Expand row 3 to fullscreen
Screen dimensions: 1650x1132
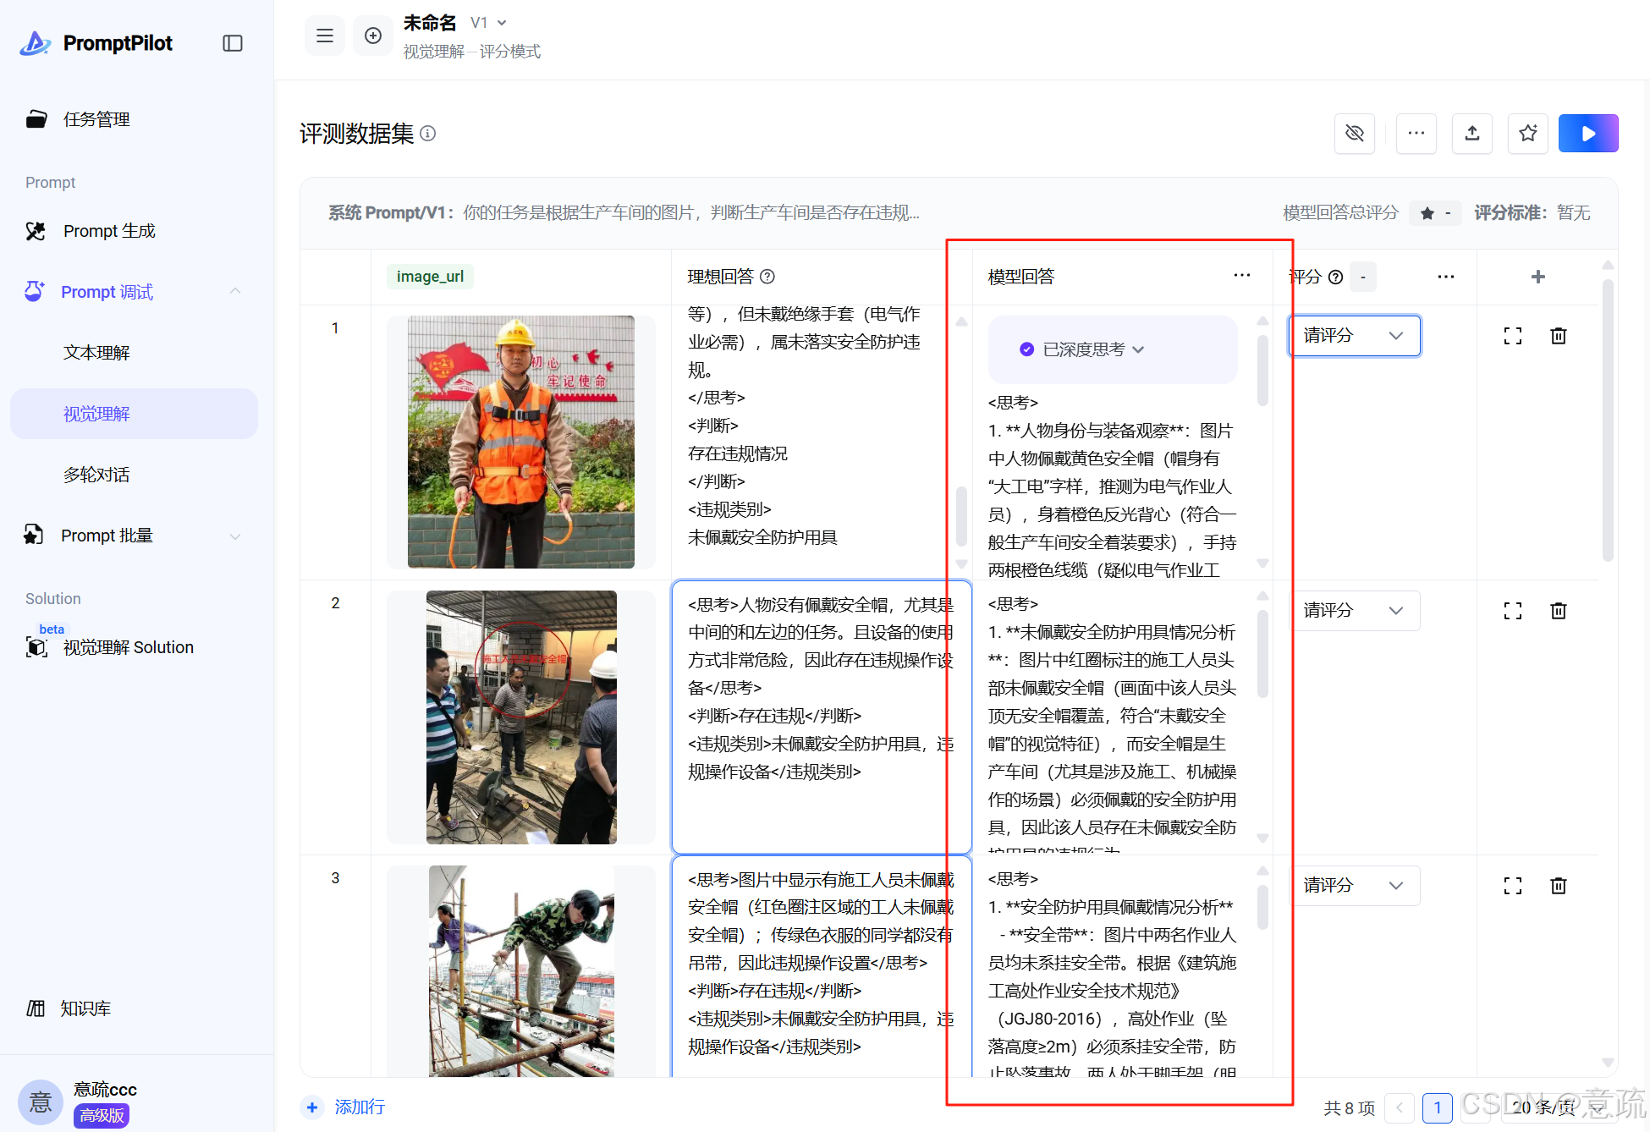1513,886
